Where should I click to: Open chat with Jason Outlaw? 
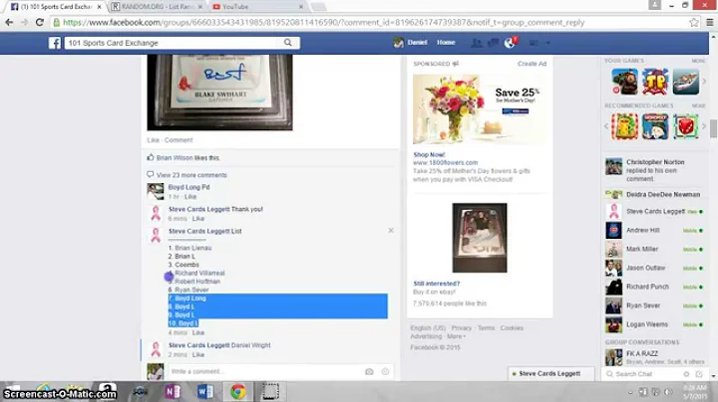[655, 268]
